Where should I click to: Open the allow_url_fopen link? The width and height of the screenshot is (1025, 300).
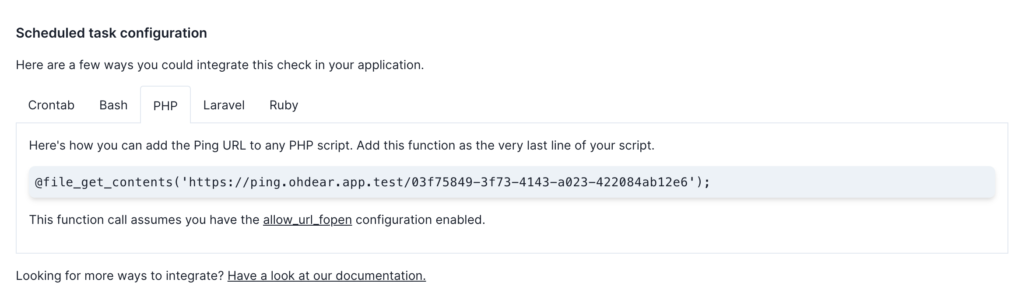click(x=307, y=220)
